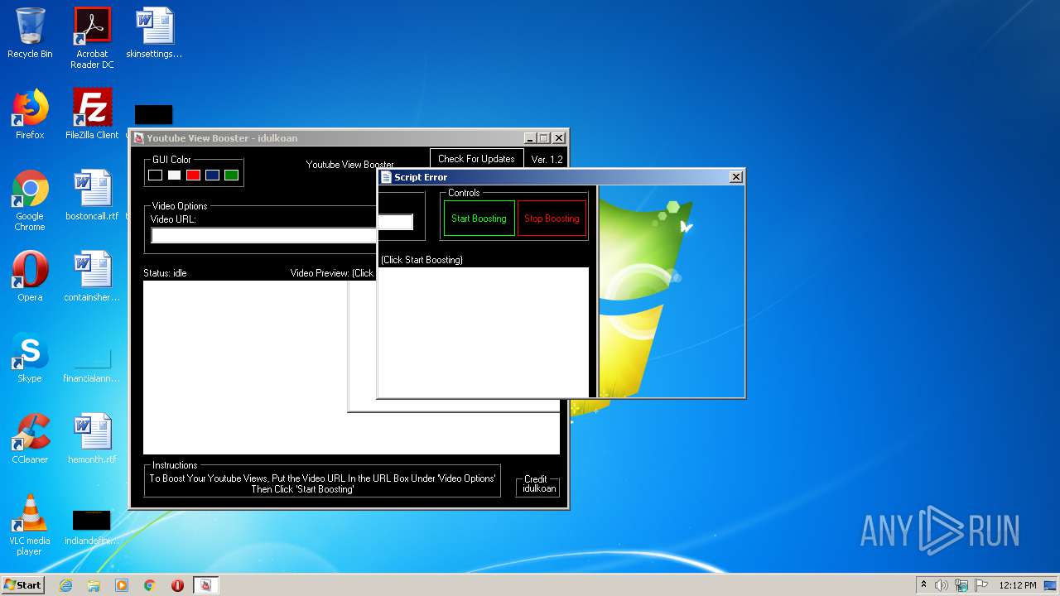Focus the Video URL input box

tap(263, 235)
